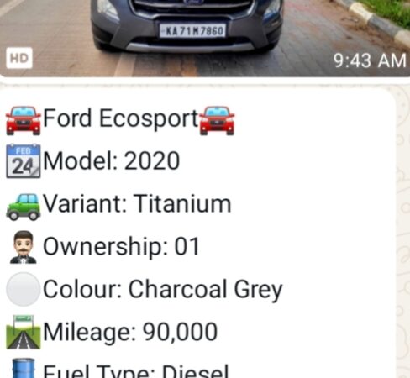Click the Variant: Titanium line
410x378 pixels.
tap(137, 203)
